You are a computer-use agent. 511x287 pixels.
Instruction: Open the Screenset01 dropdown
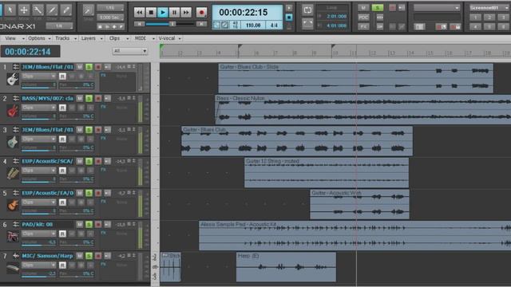[x=489, y=7]
